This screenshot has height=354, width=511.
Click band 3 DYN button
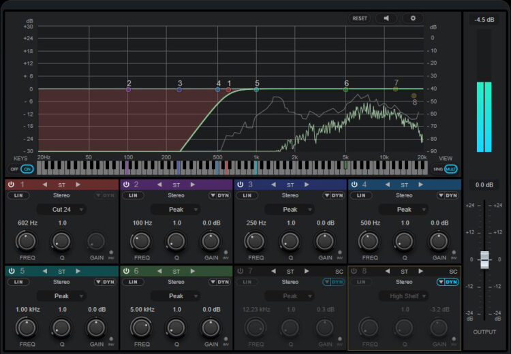(337, 195)
